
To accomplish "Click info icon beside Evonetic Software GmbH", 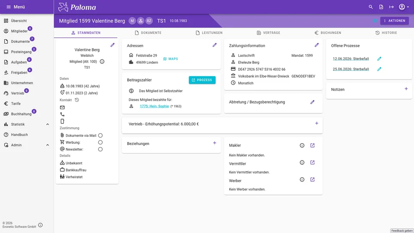I will point(41,225).
